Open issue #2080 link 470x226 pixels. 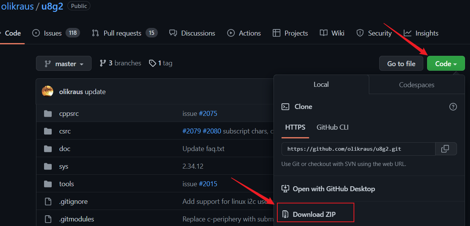click(x=212, y=131)
